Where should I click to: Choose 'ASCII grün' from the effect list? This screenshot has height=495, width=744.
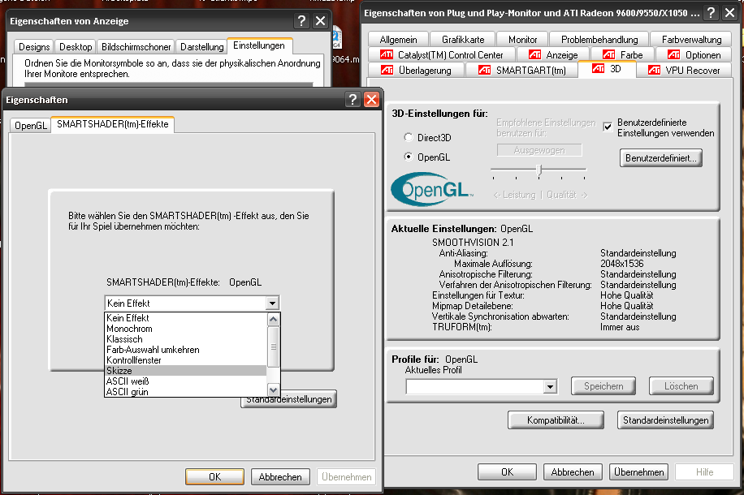185,392
